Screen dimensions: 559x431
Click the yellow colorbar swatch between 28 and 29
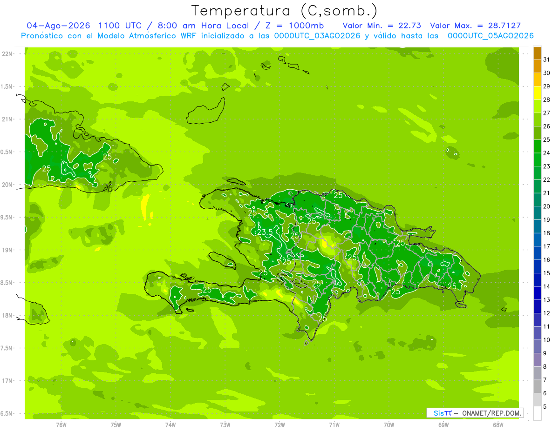pos(537,93)
